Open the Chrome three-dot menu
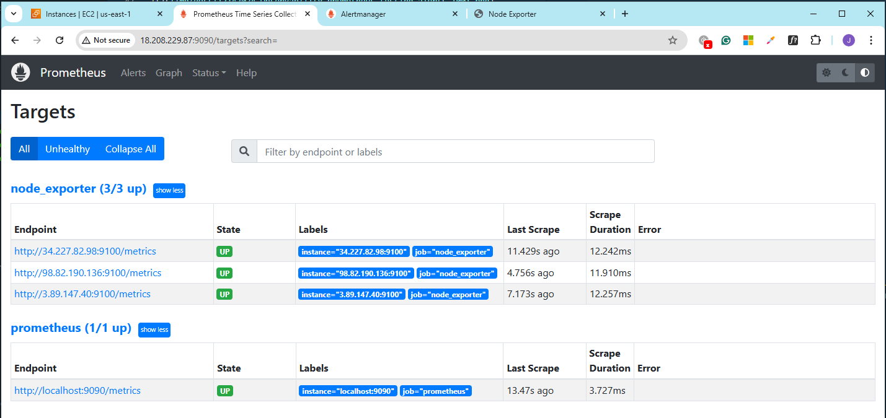This screenshot has height=418, width=886. click(871, 40)
